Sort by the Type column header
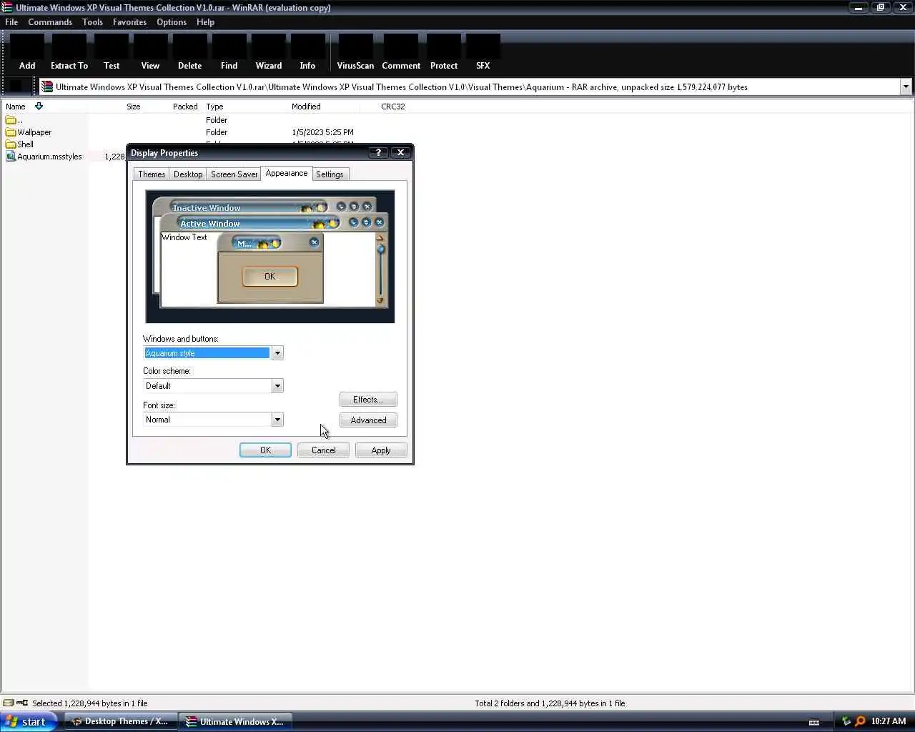Image resolution: width=915 pixels, height=732 pixels. (214, 107)
